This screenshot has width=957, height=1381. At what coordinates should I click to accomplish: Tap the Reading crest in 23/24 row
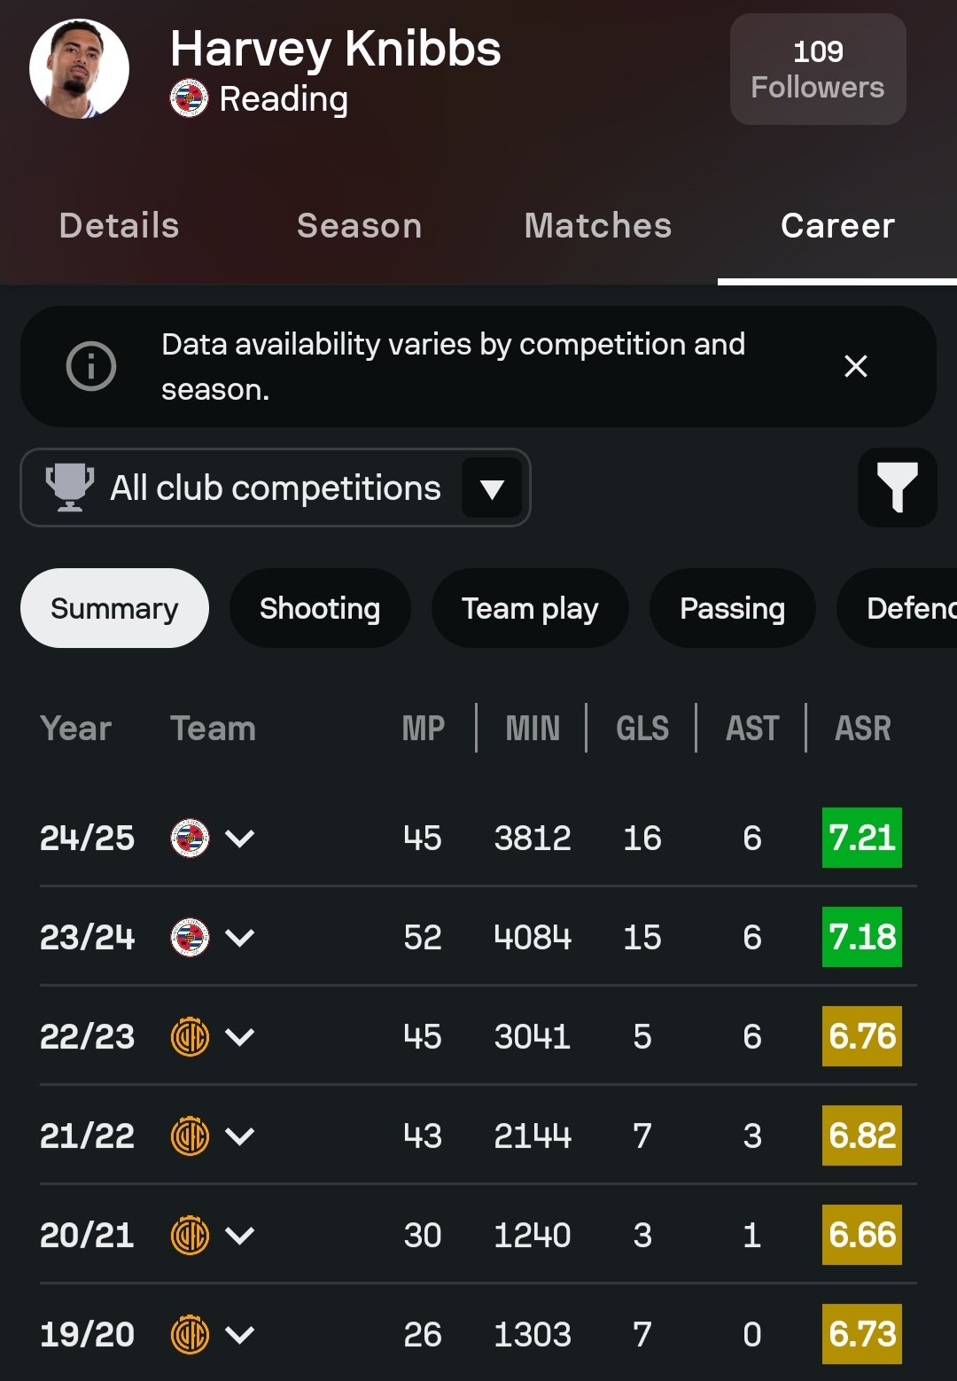click(x=190, y=937)
